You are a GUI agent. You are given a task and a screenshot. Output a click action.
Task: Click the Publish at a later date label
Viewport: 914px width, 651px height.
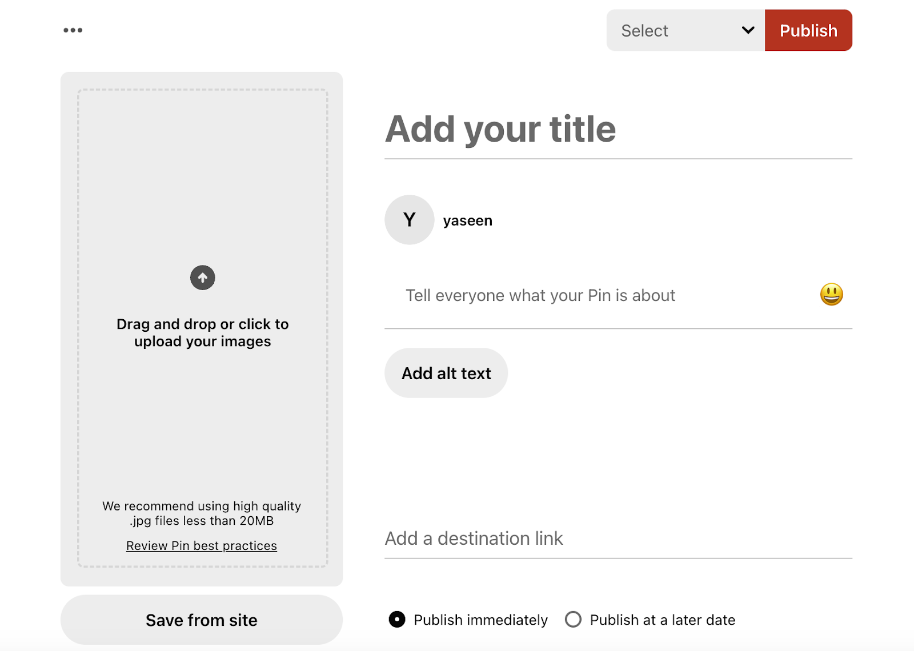pos(662,620)
